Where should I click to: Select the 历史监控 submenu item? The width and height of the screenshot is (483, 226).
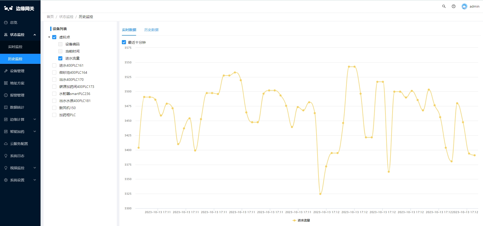pyautogui.click(x=20, y=59)
